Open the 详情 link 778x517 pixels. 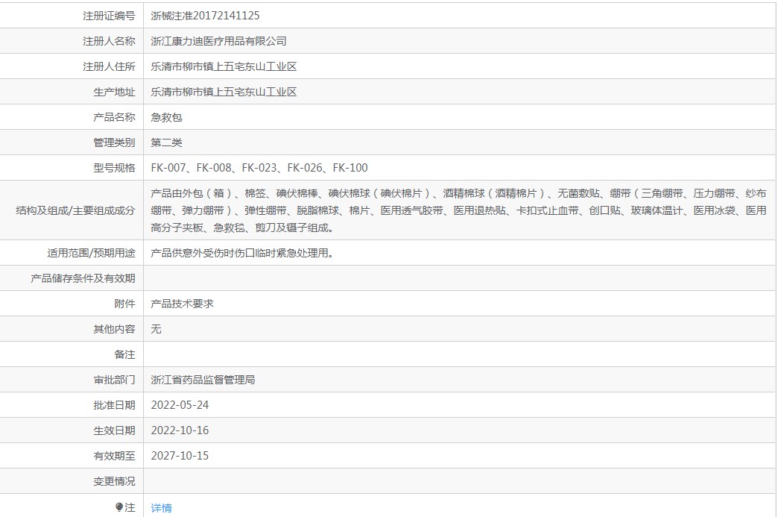pyautogui.click(x=161, y=508)
